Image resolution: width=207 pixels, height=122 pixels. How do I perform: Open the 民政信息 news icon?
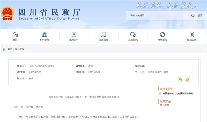pos(103,35)
